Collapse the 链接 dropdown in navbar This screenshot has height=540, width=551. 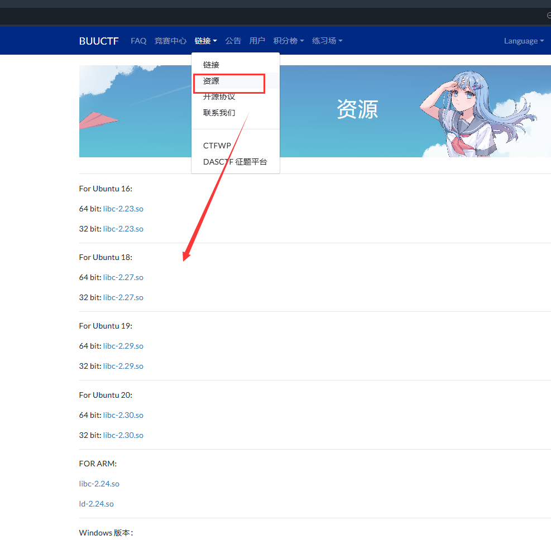205,41
